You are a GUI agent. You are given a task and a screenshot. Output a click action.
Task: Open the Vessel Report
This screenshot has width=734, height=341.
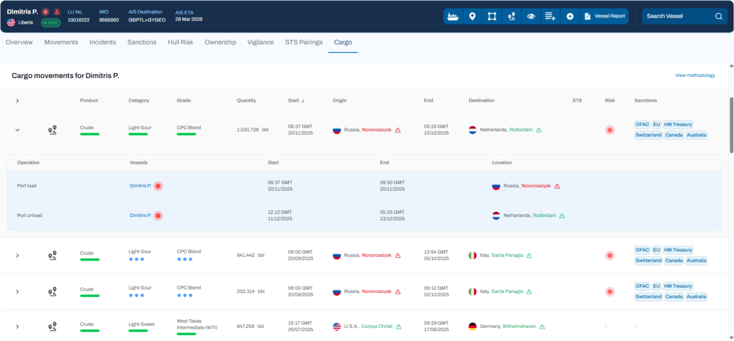[x=605, y=16]
